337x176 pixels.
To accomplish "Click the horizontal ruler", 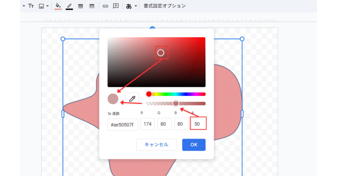I will tap(160, 20).
